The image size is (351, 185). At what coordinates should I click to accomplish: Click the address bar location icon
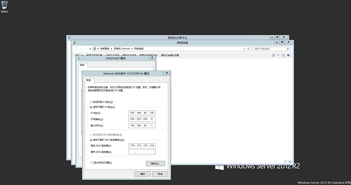point(95,49)
